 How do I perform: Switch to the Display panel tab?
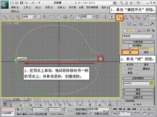pos(146,24)
